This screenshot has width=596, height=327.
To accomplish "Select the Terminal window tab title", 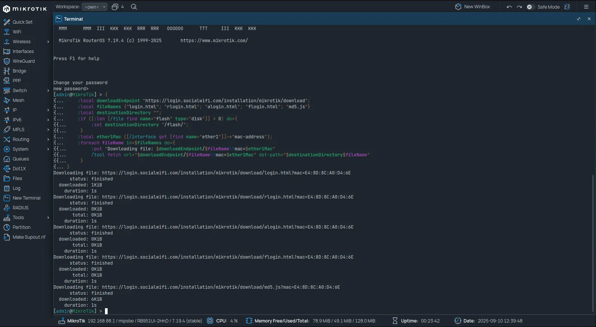I will 73,19.
